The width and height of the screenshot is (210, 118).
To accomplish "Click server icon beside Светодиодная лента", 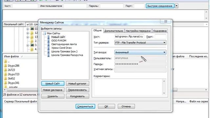I will tap(49, 44).
